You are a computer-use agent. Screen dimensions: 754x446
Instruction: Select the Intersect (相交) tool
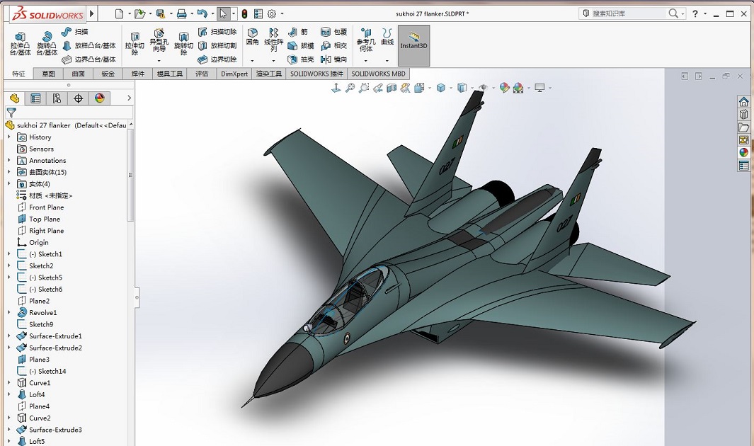(333, 45)
